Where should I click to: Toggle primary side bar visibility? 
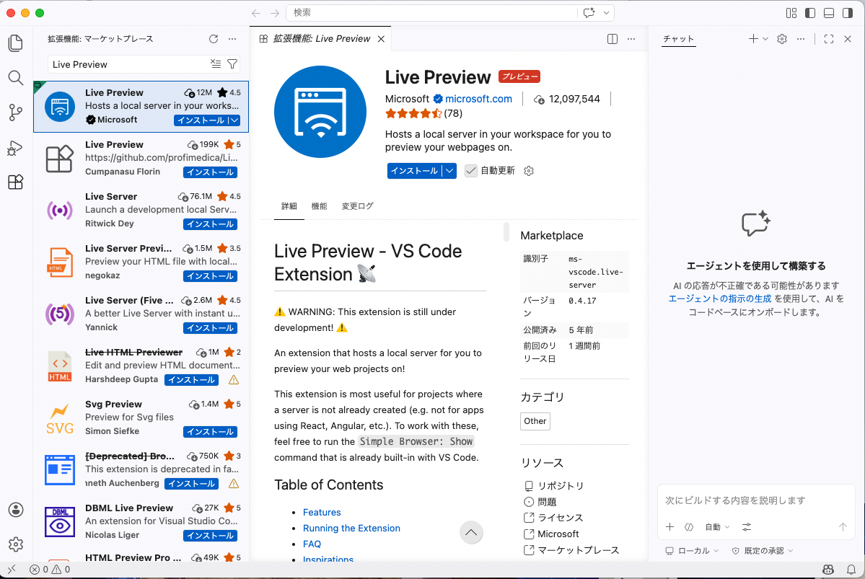click(810, 13)
